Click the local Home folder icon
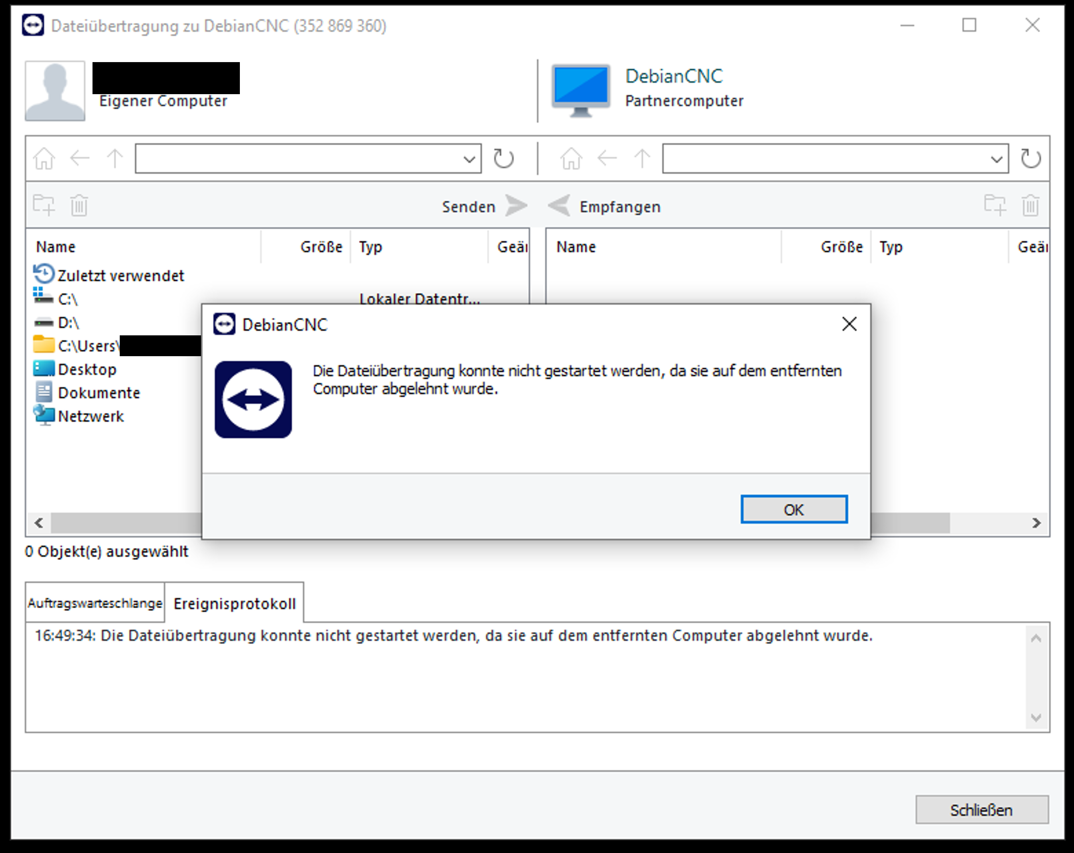This screenshot has width=1074, height=853. 44,159
